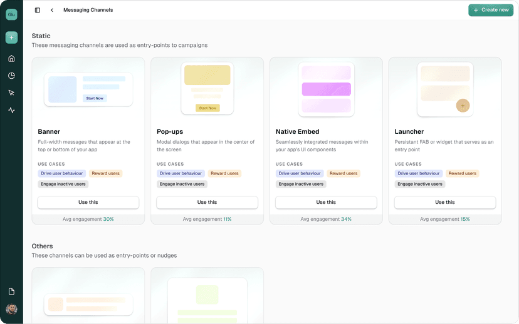Click Avg engagement 11% under Pop-ups

tap(207, 220)
